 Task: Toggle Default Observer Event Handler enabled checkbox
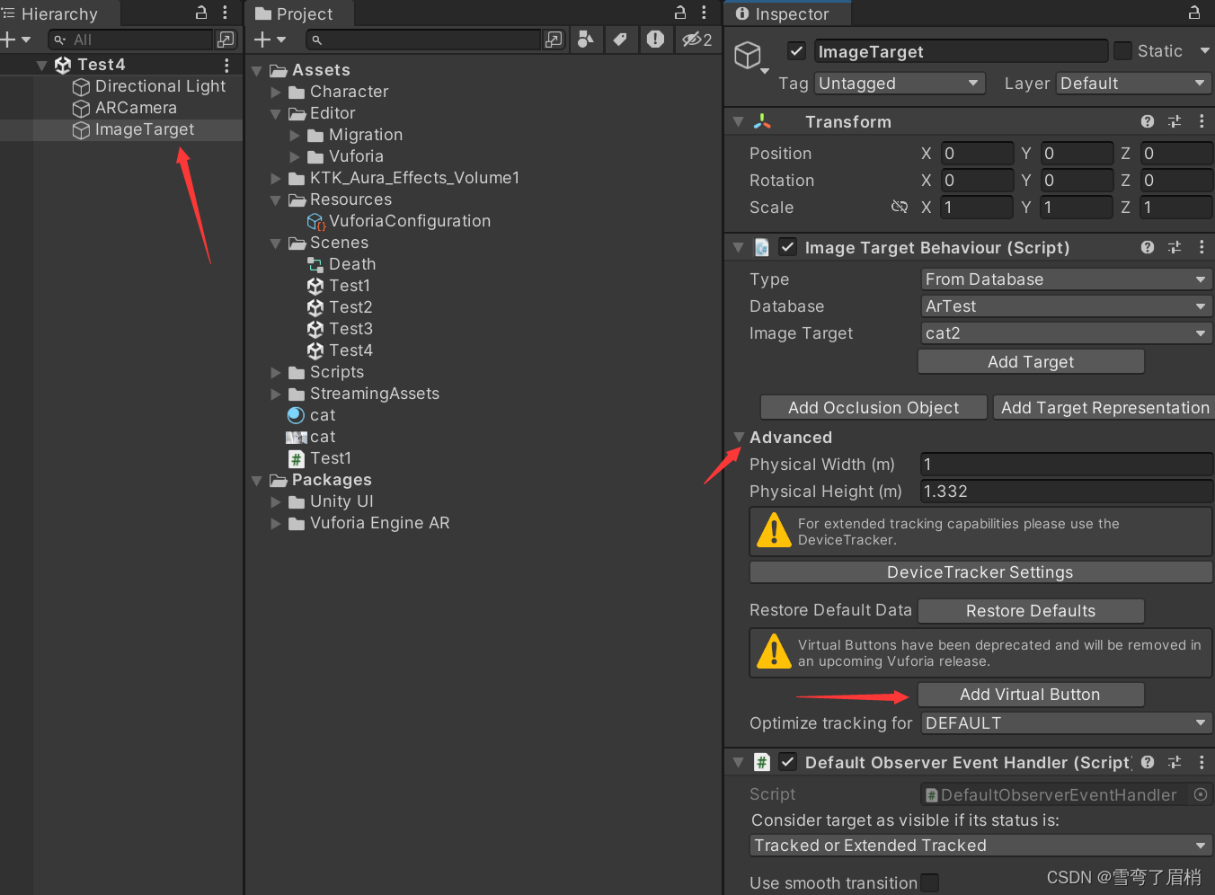[x=787, y=762]
